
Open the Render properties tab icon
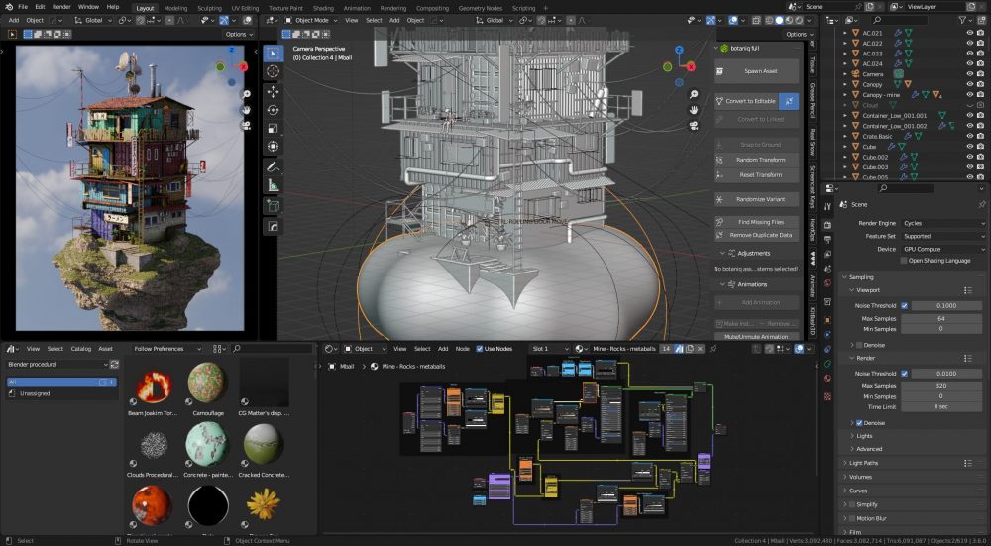(x=827, y=225)
